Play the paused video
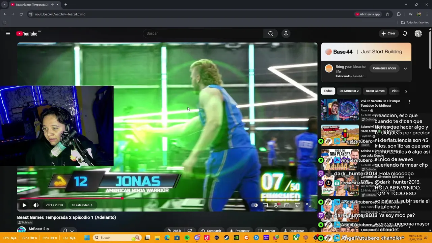 click(x=24, y=205)
